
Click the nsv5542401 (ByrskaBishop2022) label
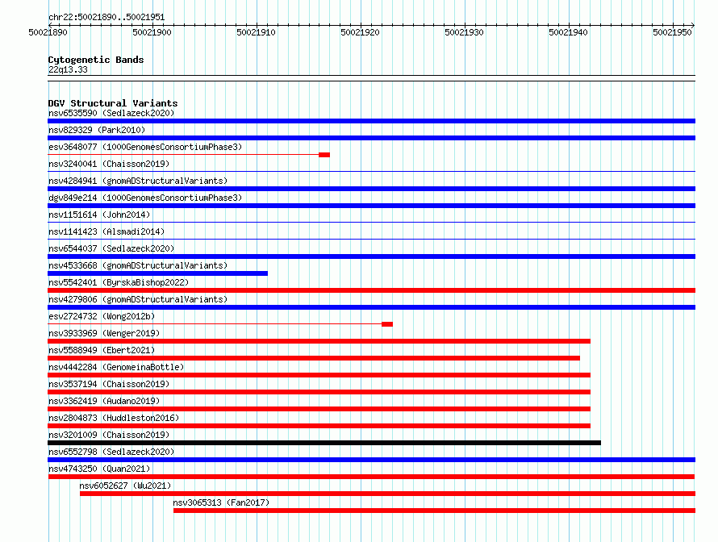tap(119, 282)
